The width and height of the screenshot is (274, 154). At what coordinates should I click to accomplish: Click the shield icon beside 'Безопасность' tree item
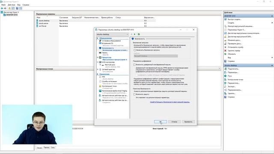tap(100, 48)
